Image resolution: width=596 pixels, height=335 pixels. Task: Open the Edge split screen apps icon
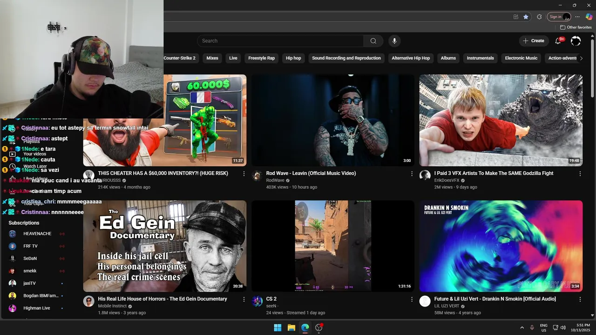[x=515, y=17]
